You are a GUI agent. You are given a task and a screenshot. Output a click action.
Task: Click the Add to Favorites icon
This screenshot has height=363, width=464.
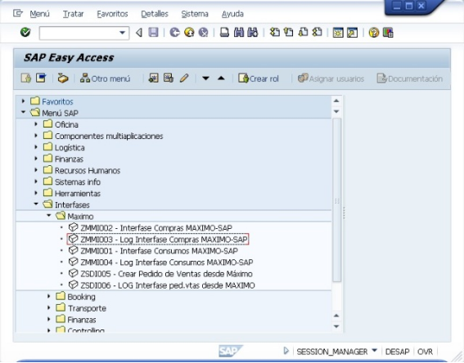click(x=154, y=78)
